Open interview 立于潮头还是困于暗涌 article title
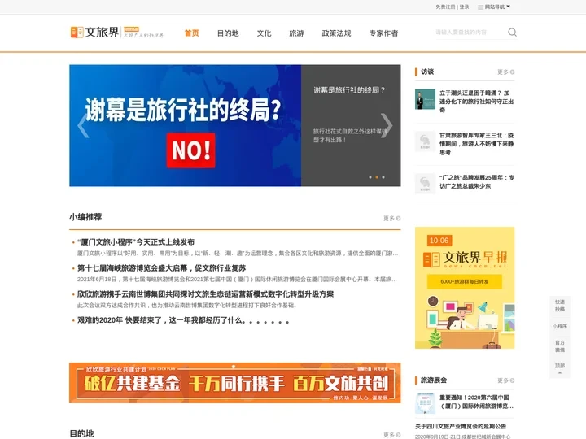The width and height of the screenshot is (586, 439). (x=476, y=102)
